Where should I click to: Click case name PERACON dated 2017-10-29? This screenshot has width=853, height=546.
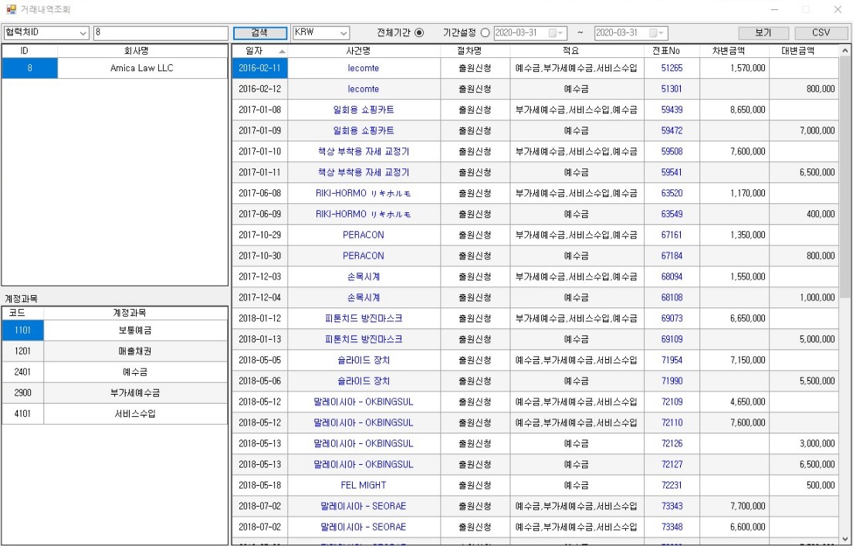(x=364, y=235)
